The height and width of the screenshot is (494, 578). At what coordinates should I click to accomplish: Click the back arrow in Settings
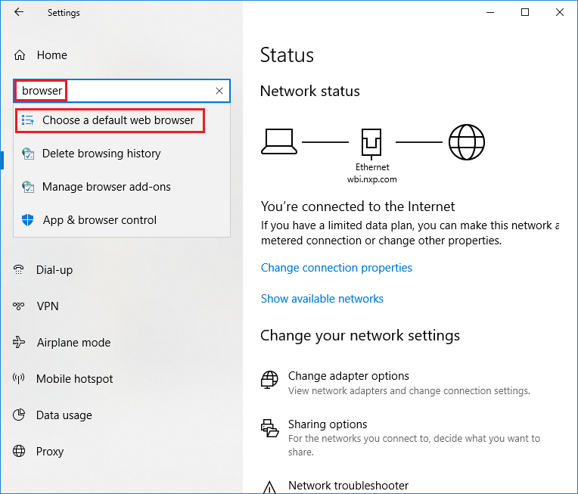(19, 12)
